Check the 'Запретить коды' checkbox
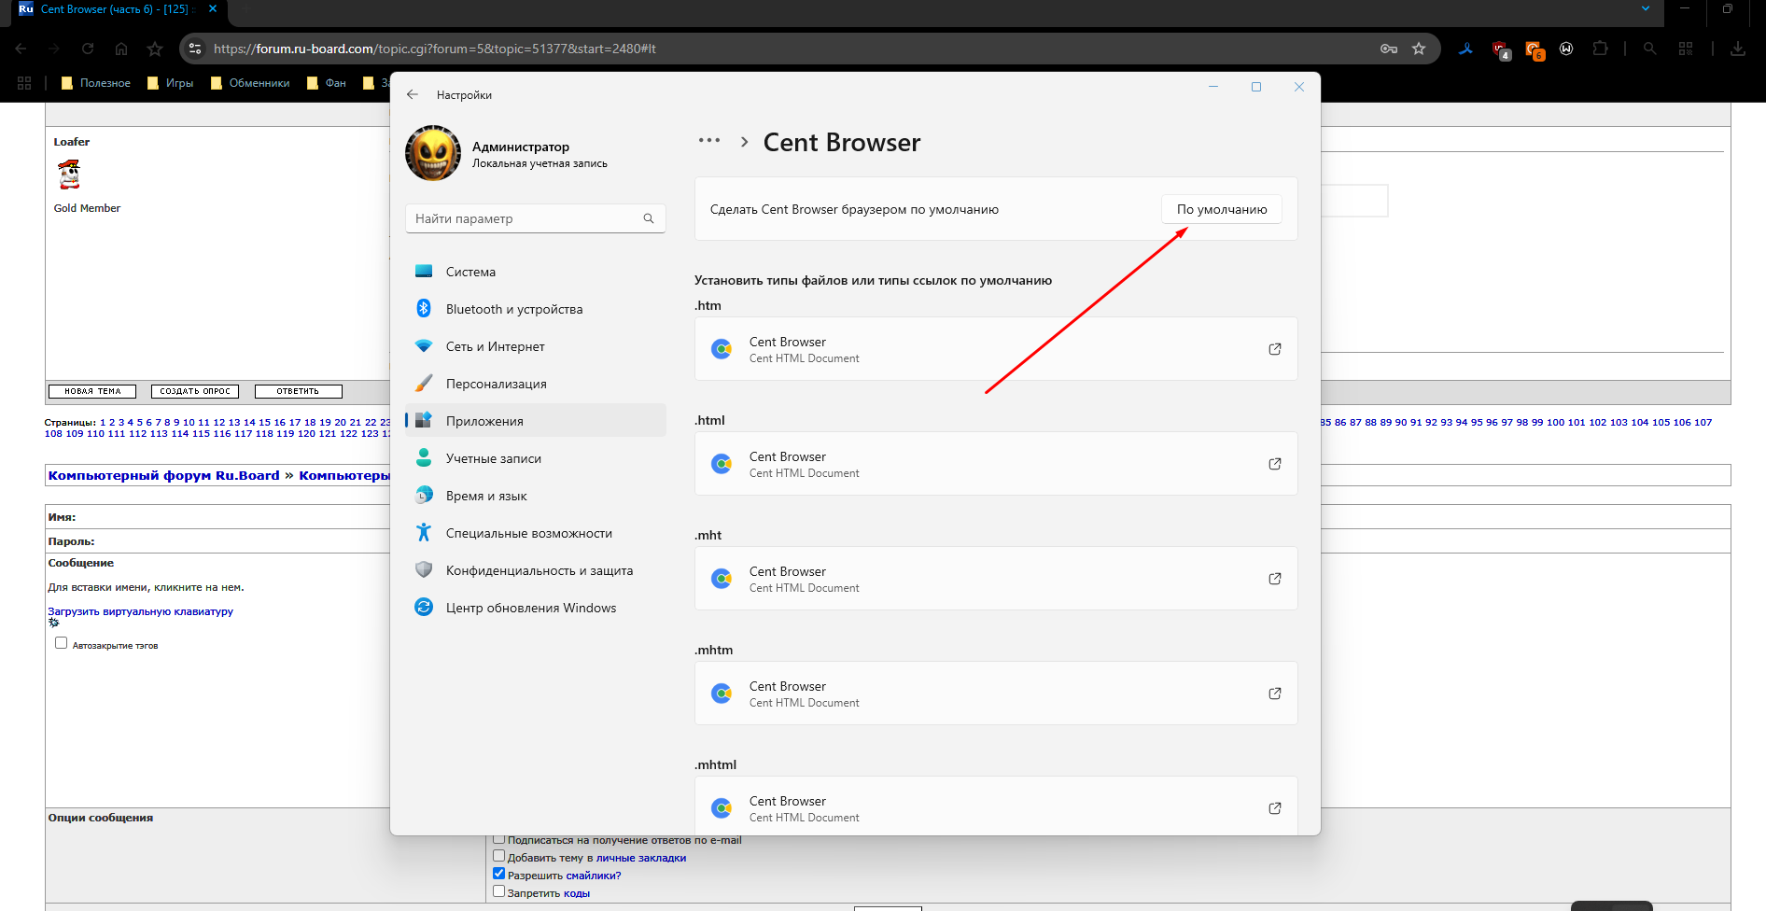The width and height of the screenshot is (1766, 911). 498,891
